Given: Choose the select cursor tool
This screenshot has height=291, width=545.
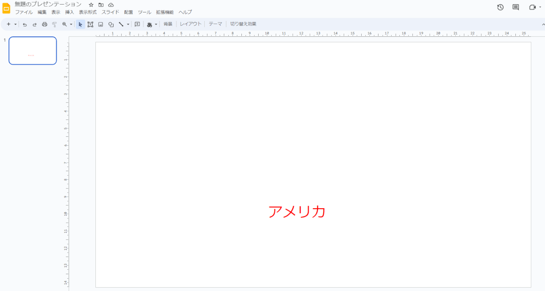Looking at the screenshot, I should pos(80,24).
